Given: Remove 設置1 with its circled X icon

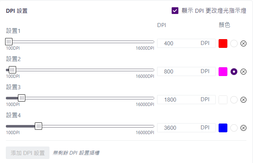Looking at the screenshot, I should pos(243,43).
